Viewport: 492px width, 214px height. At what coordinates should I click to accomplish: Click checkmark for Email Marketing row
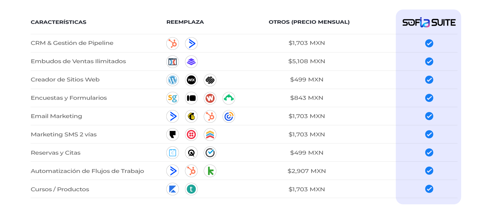point(429,116)
